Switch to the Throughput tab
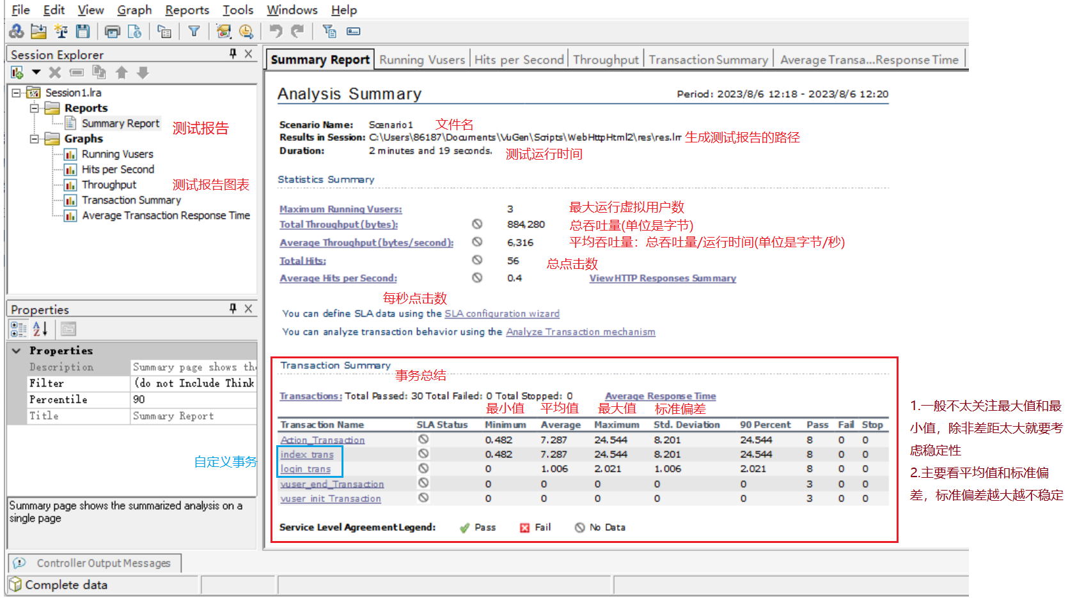This screenshot has width=1084, height=603. tap(606, 59)
